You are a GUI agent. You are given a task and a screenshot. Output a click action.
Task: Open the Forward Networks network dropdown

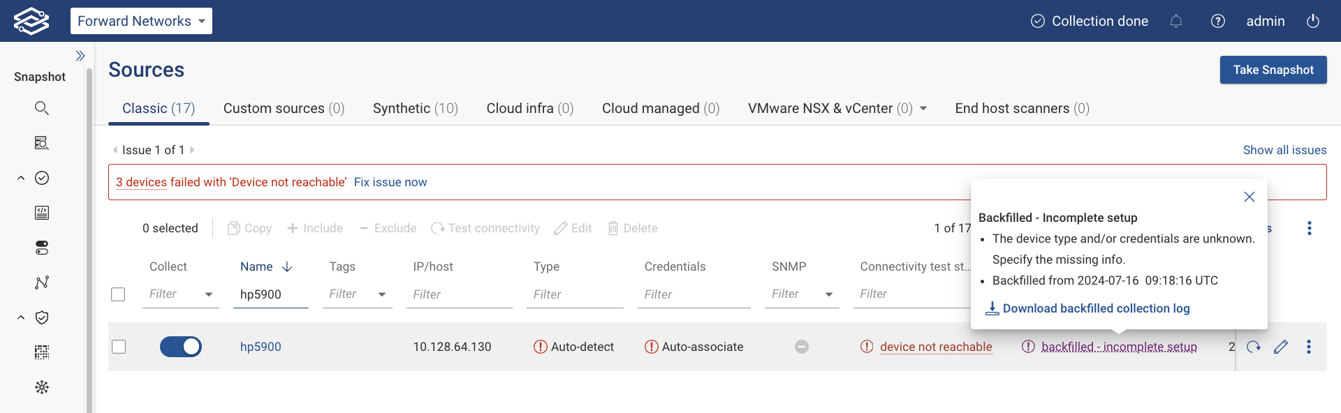141,21
